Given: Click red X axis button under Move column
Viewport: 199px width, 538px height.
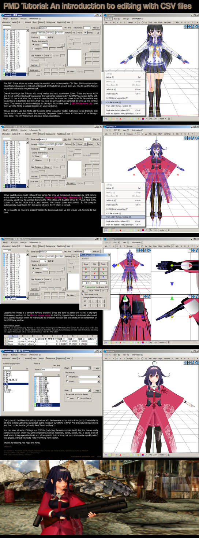Looking at the screenshot, I should 86,269.
